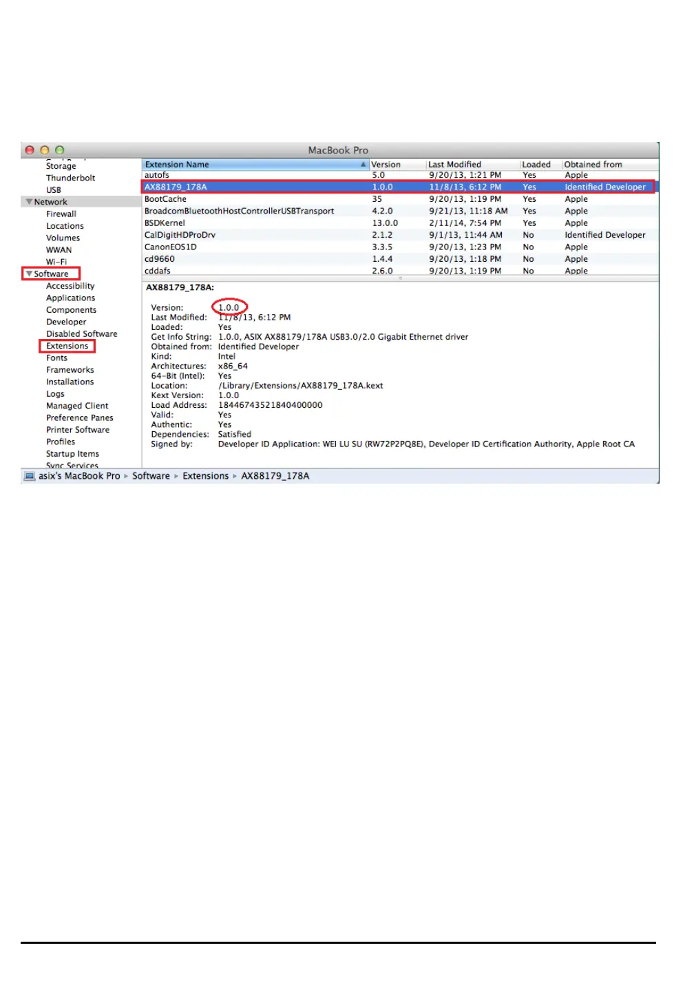694x992 pixels.
Task: Select Volumes under Network
Action: tap(63, 238)
